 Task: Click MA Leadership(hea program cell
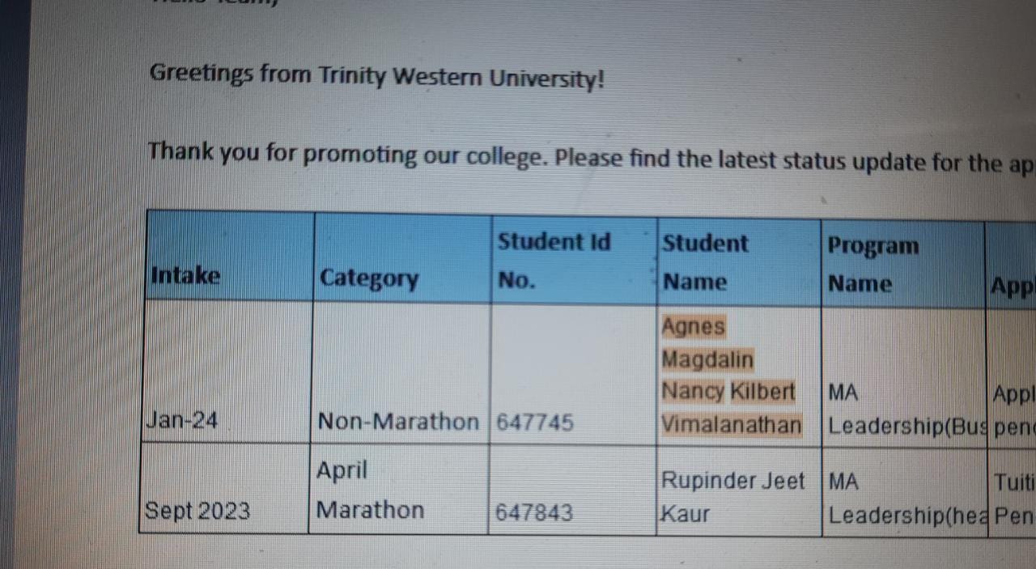click(904, 491)
